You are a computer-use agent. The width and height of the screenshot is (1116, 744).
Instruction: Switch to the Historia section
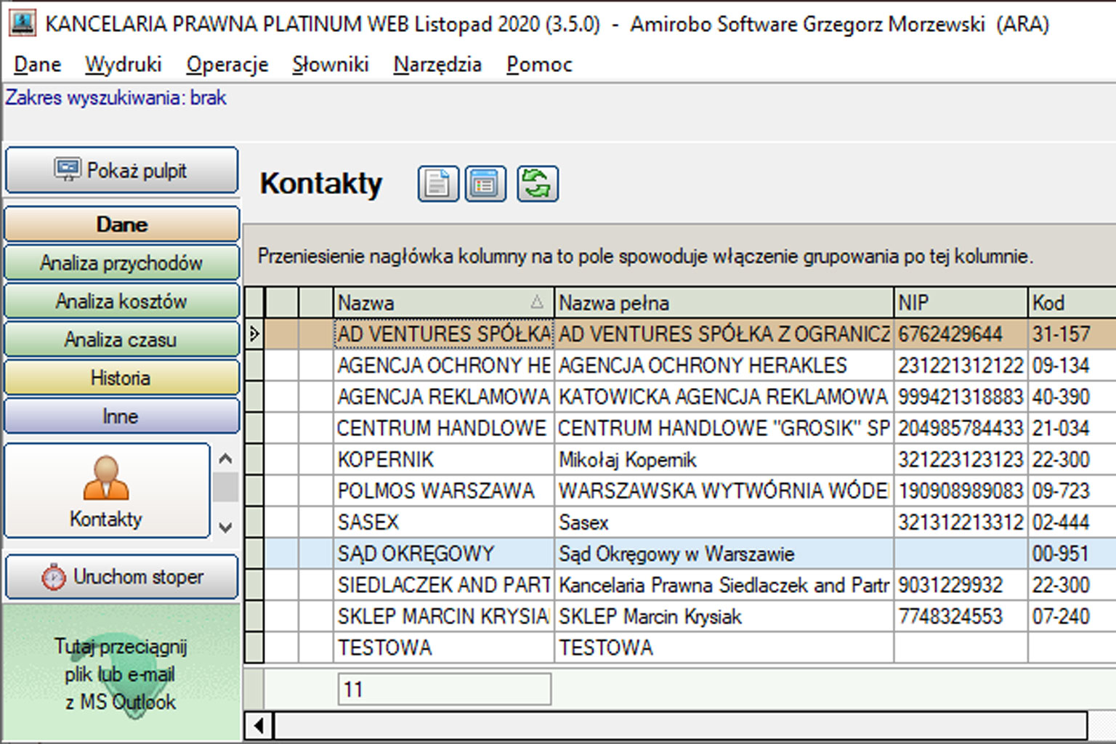point(122,378)
